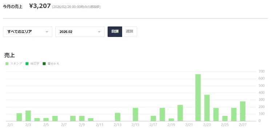Click the sales bar for 2/20

(x=180, y=113)
